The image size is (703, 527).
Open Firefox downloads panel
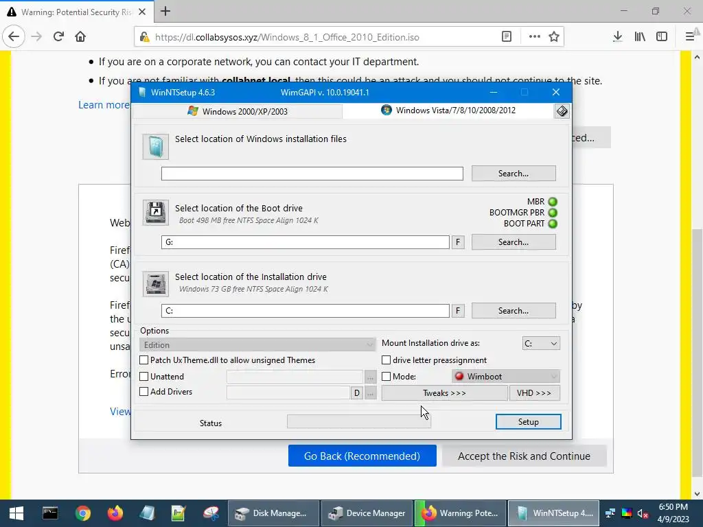(618, 37)
